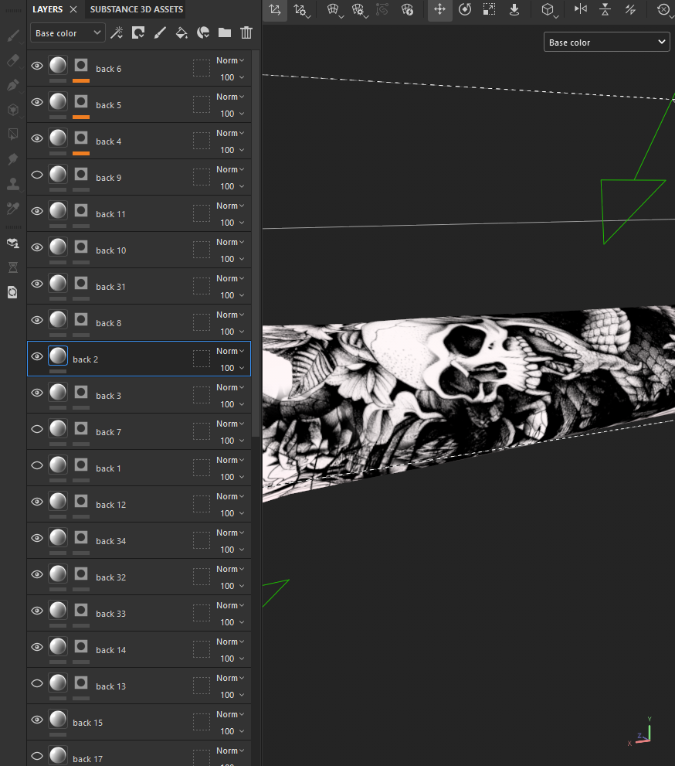Open blend mode dropdown for back 2

coord(230,351)
